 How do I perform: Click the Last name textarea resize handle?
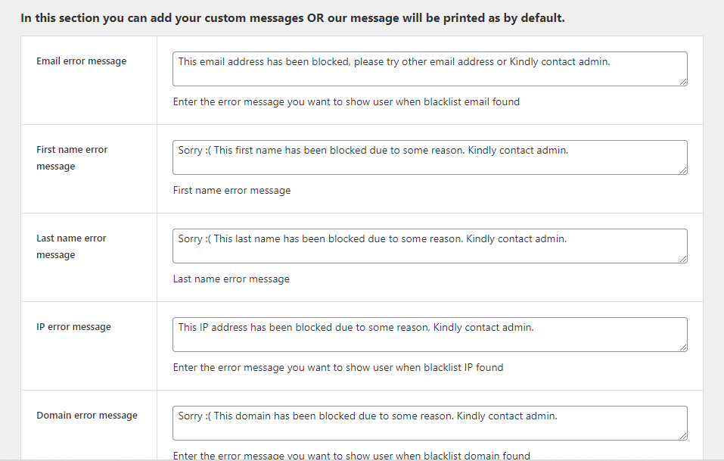(x=683, y=259)
